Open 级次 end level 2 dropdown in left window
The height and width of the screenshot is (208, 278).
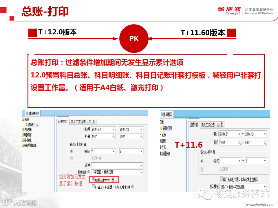click(x=141, y=151)
